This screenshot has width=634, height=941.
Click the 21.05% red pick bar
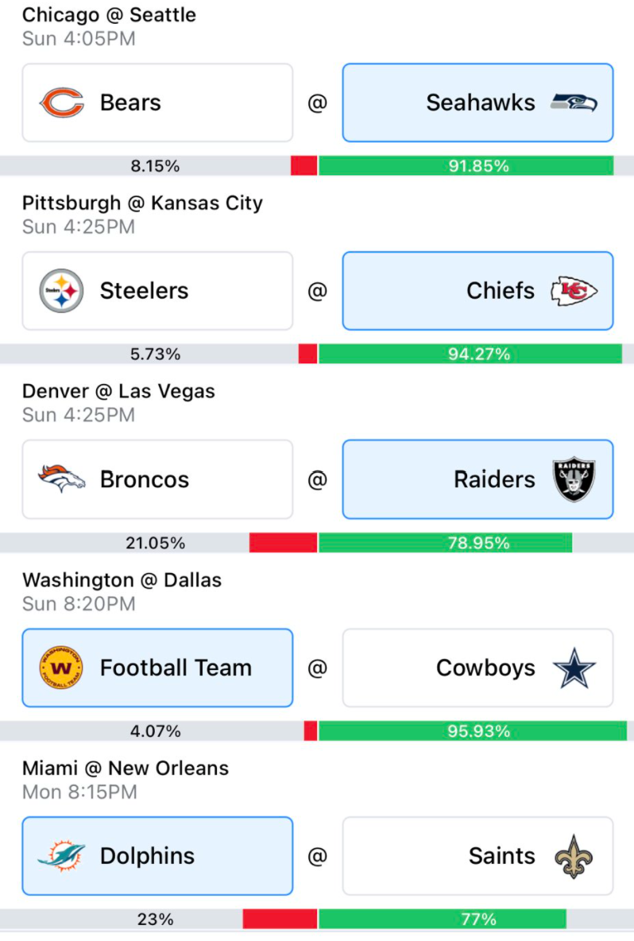pyautogui.click(x=283, y=543)
